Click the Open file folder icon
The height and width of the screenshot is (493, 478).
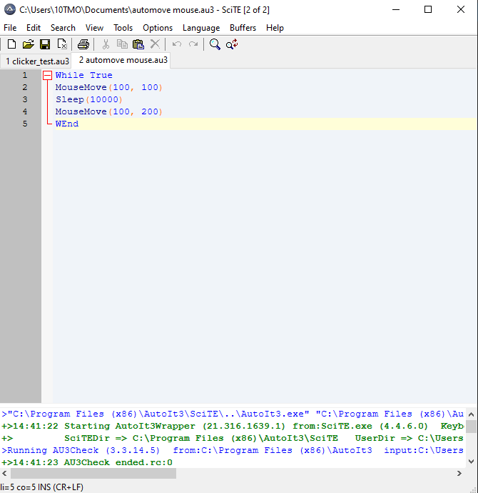[x=29, y=44]
